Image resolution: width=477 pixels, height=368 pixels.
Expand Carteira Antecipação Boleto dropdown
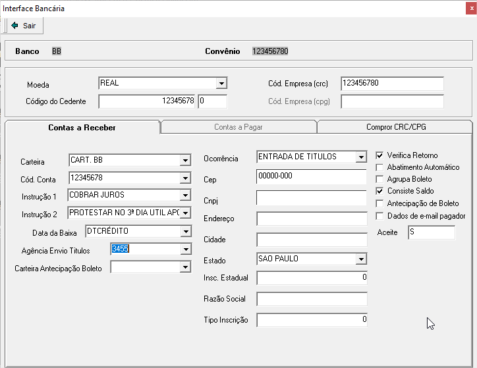pos(185,267)
